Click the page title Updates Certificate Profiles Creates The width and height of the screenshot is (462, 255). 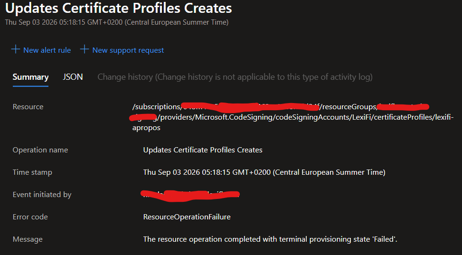tap(118, 8)
